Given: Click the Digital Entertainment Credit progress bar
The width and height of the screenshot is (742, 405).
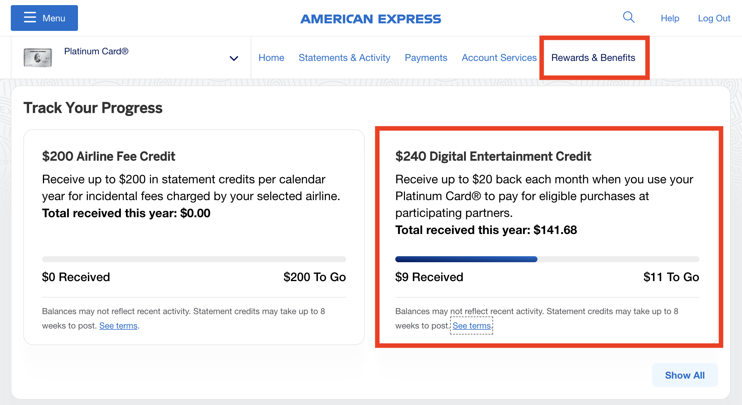Looking at the screenshot, I should [547, 259].
